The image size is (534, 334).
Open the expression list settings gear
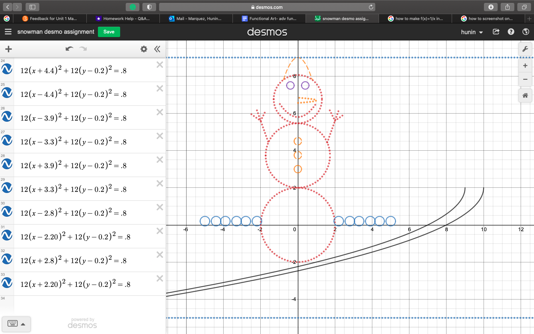coord(144,49)
